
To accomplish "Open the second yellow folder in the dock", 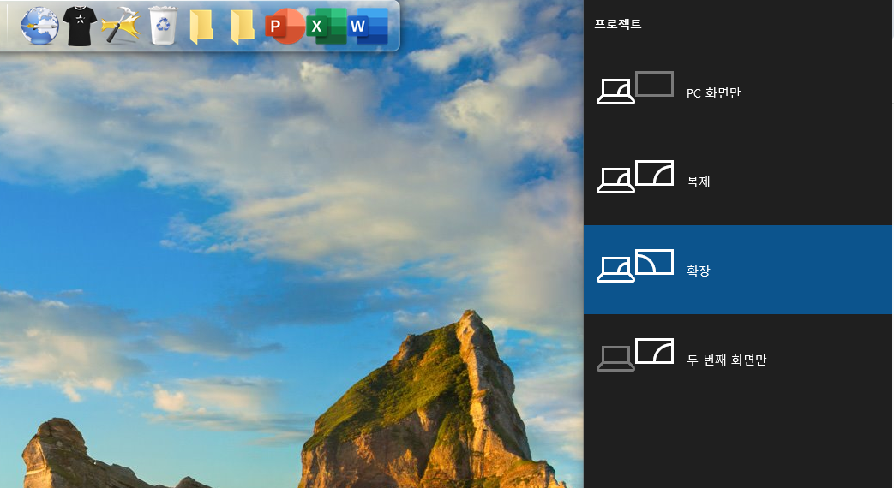I will tap(243, 27).
